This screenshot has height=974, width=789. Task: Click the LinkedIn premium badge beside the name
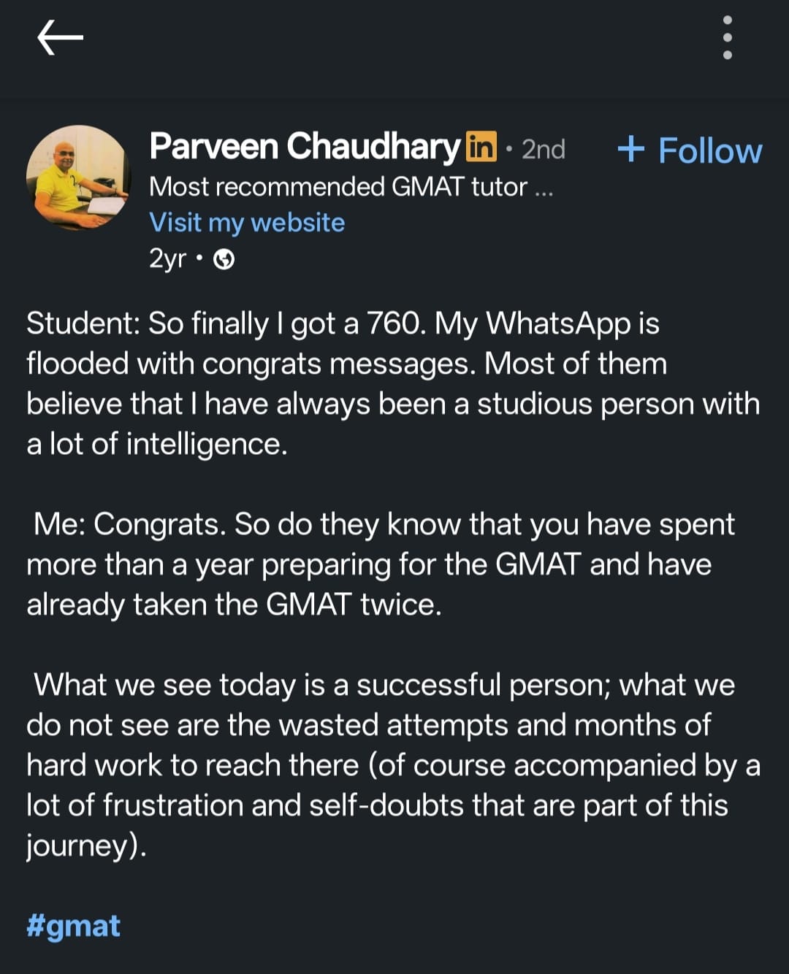481,147
